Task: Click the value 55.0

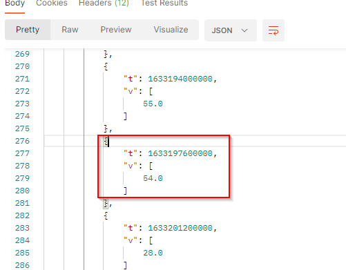Action: tap(153, 104)
